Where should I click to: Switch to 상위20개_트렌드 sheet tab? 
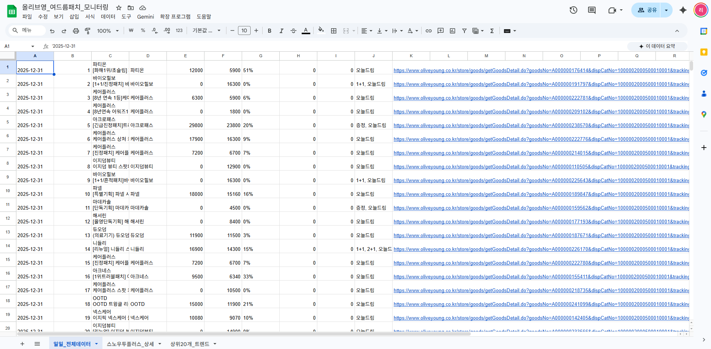[x=190, y=344]
